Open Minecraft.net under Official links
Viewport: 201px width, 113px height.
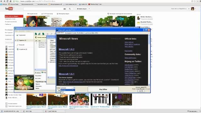(129, 42)
